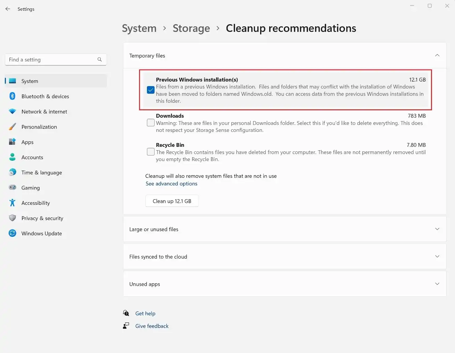Click the Windows Update sync icon
The height and width of the screenshot is (353, 455).
tap(13, 233)
